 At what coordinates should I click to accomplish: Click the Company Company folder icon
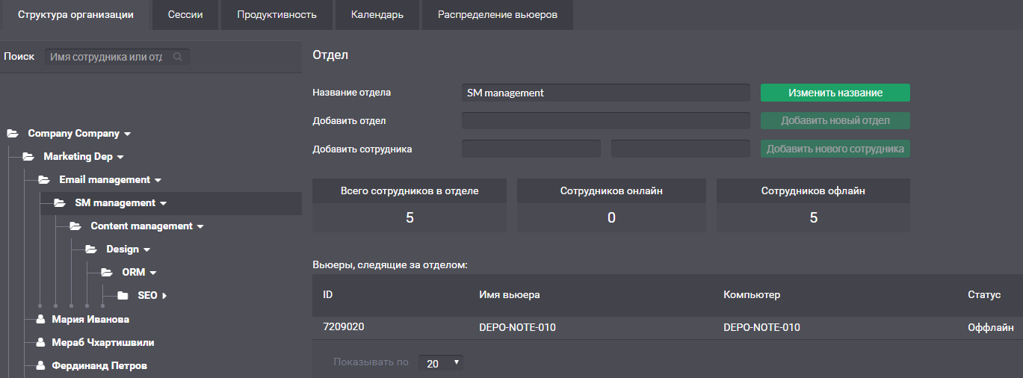point(12,134)
